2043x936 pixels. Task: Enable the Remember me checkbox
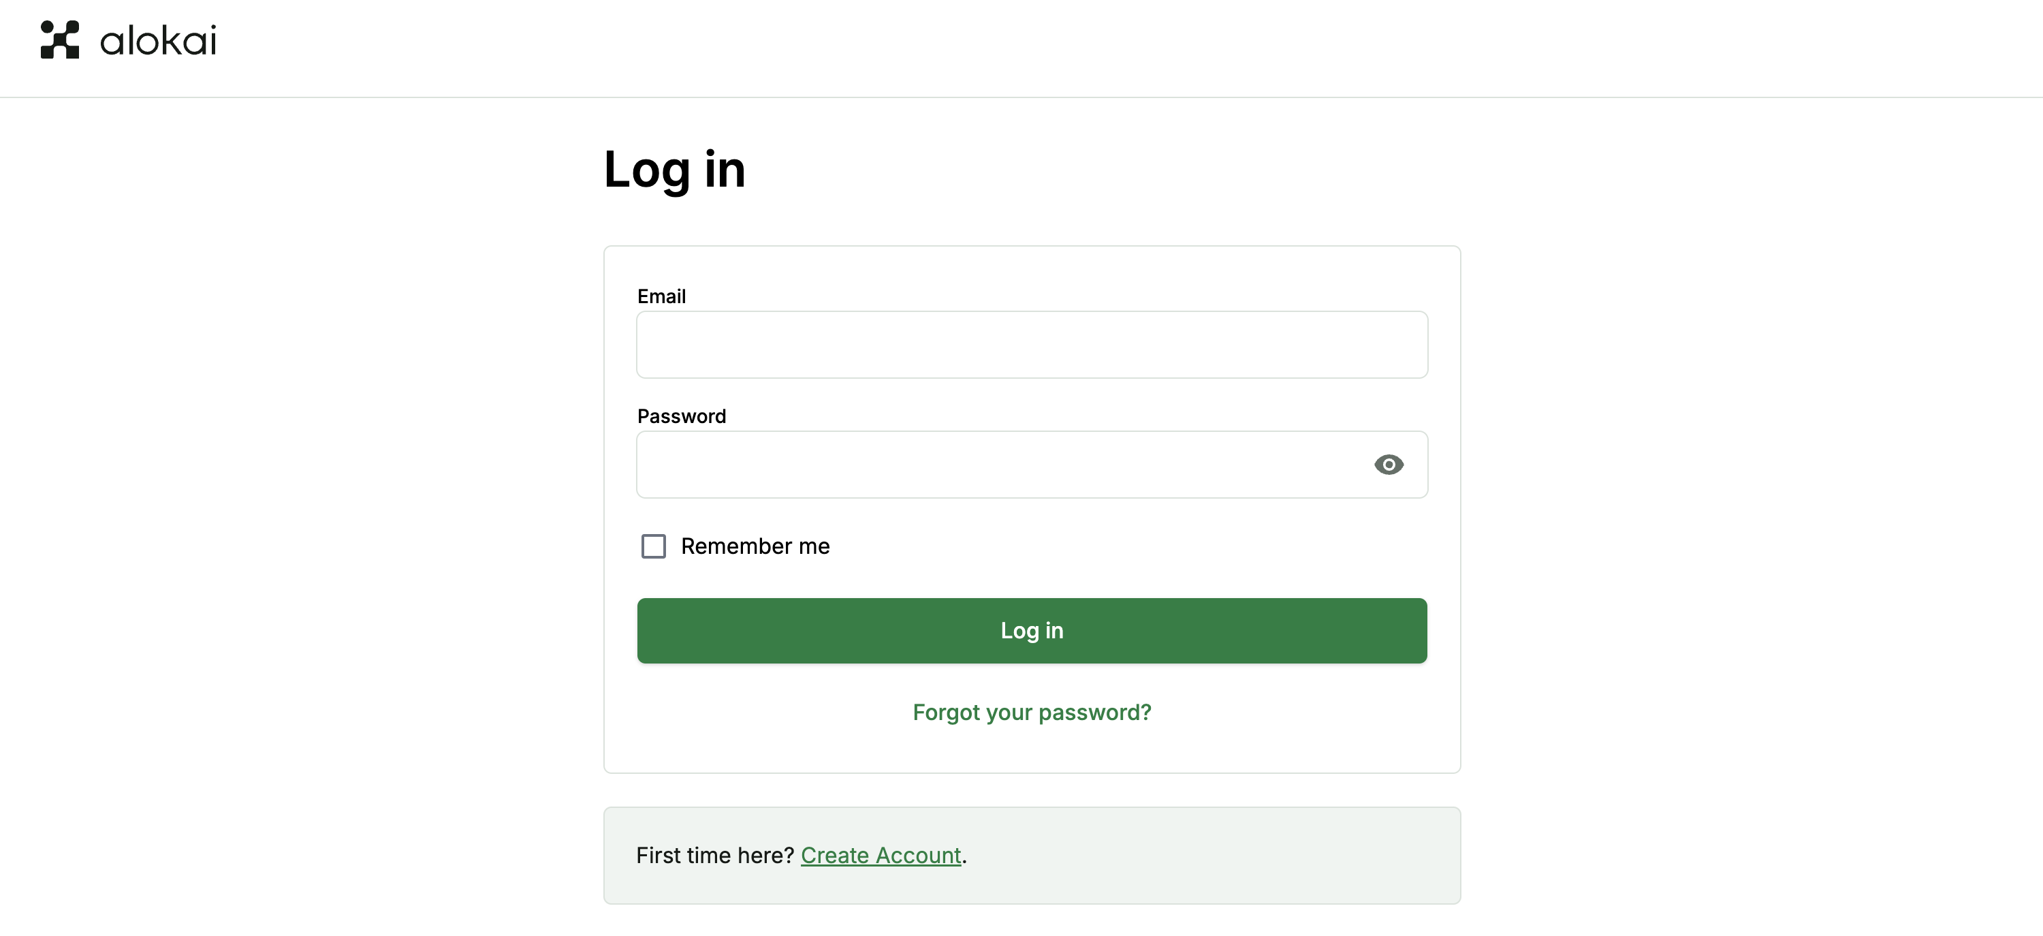(652, 546)
